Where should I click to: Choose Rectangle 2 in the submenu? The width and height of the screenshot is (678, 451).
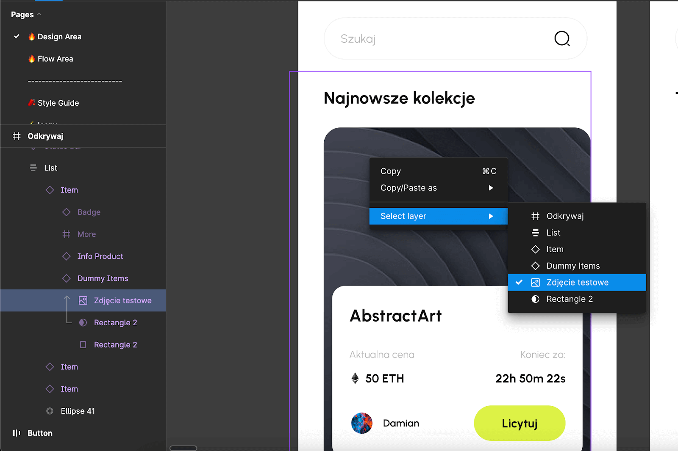[x=577, y=299]
